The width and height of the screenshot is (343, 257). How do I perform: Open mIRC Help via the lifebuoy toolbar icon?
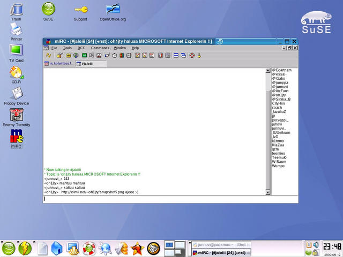click(x=192, y=56)
